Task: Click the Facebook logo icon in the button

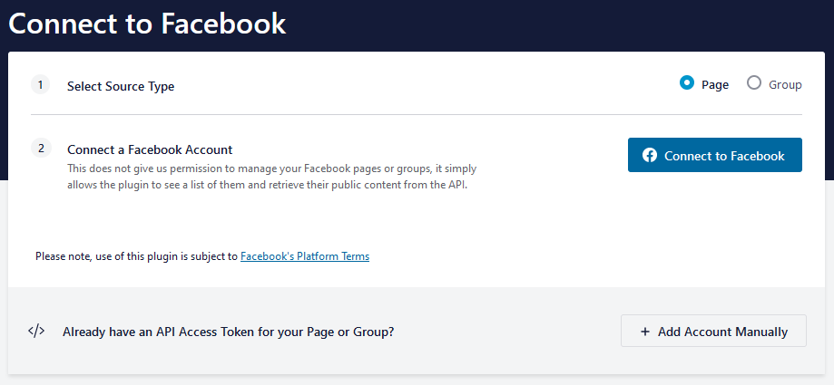Action: [650, 155]
